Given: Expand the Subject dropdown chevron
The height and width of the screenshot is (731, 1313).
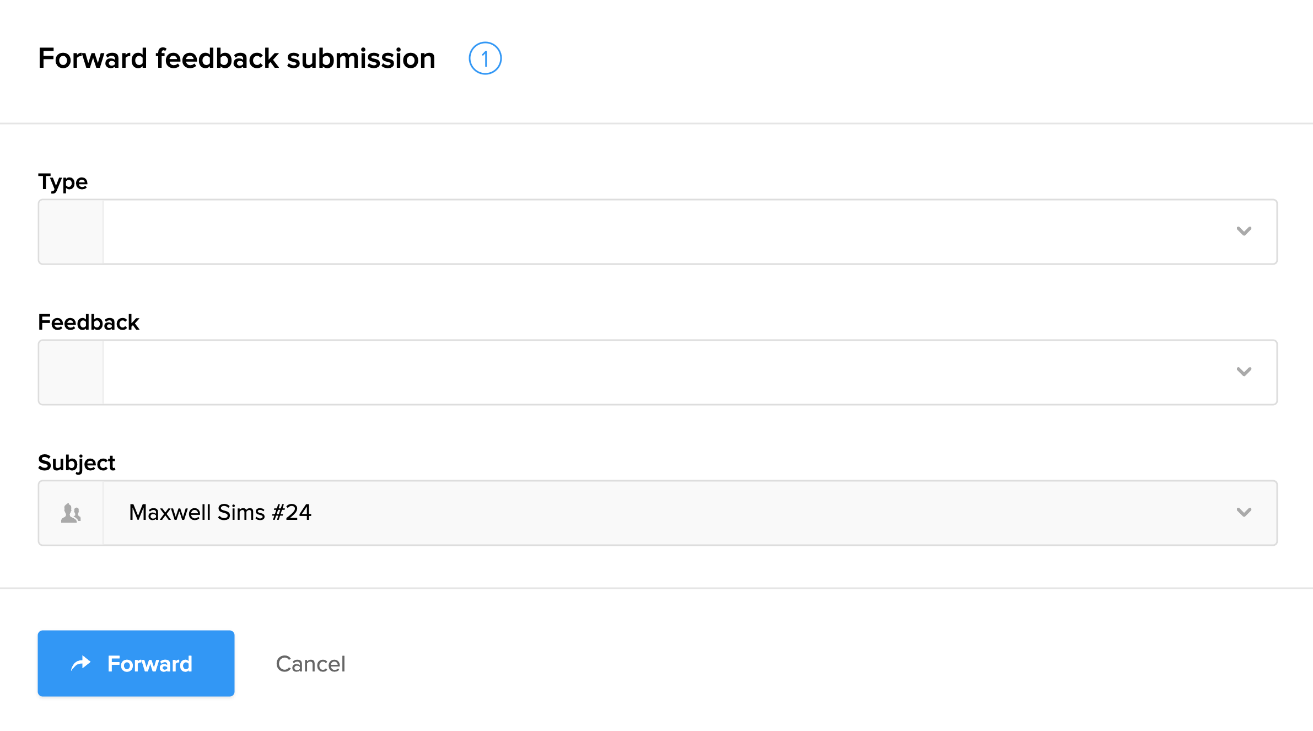Looking at the screenshot, I should click(x=1244, y=513).
